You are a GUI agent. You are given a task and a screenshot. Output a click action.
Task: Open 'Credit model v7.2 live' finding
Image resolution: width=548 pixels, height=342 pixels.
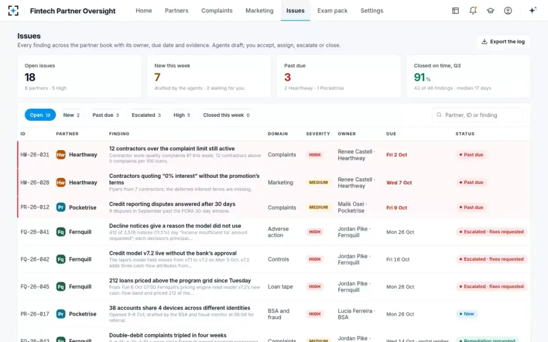click(173, 253)
